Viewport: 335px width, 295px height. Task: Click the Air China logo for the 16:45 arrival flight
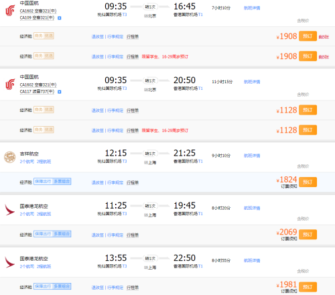coord(10,11)
